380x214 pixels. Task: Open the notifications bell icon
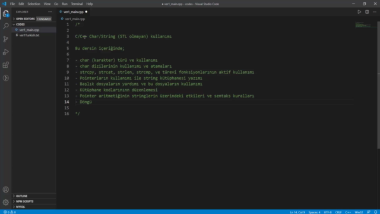[x=375, y=212]
